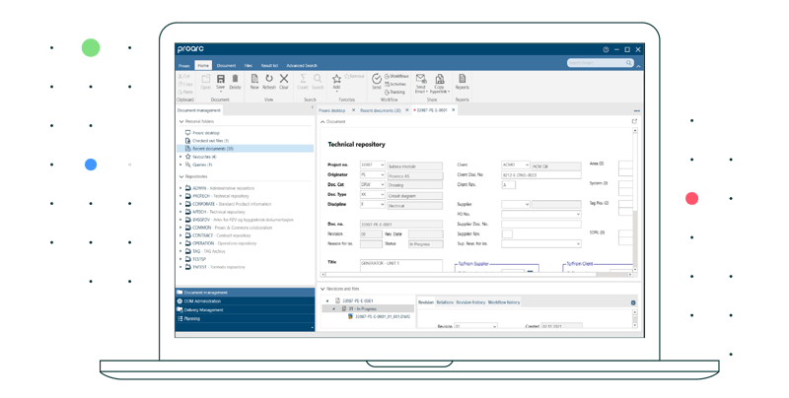Collapse the Personal folders section
Screen dimensions: 789x398
[181, 121]
